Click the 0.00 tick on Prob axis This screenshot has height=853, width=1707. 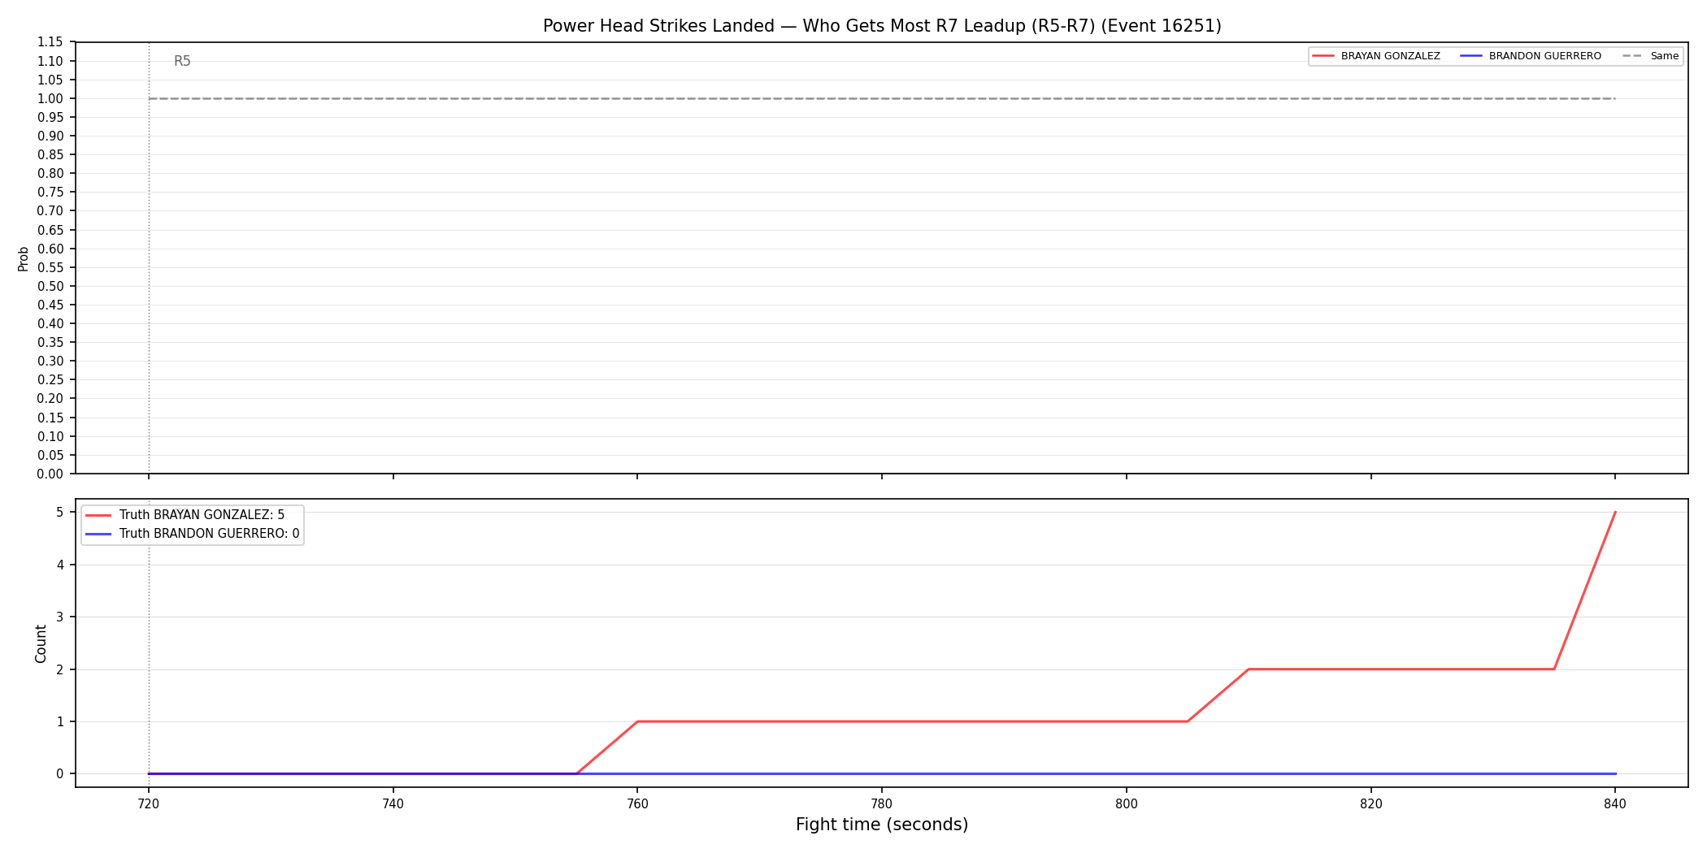pyautogui.click(x=50, y=474)
